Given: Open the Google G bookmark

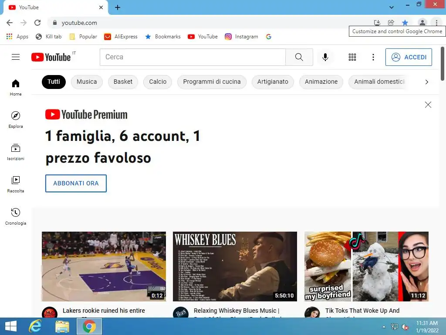Looking at the screenshot, I should (268, 37).
